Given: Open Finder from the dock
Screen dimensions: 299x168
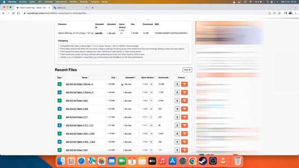Looking at the screenshot, I should pos(61,161).
